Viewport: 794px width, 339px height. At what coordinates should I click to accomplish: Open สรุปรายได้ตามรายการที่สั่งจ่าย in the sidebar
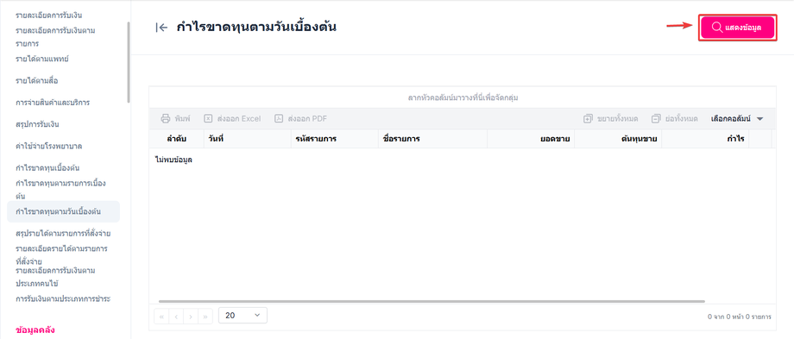tap(63, 234)
